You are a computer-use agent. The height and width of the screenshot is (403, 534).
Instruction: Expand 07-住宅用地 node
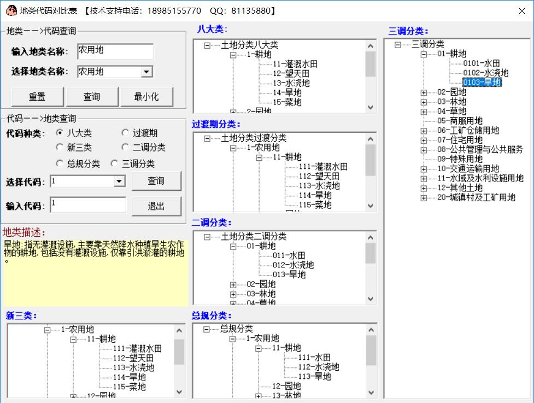[x=424, y=140]
